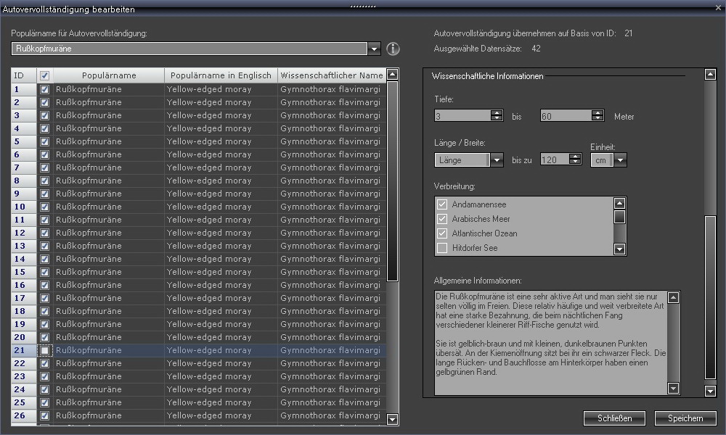Expand the Länge / Breite dropdown

497,160
